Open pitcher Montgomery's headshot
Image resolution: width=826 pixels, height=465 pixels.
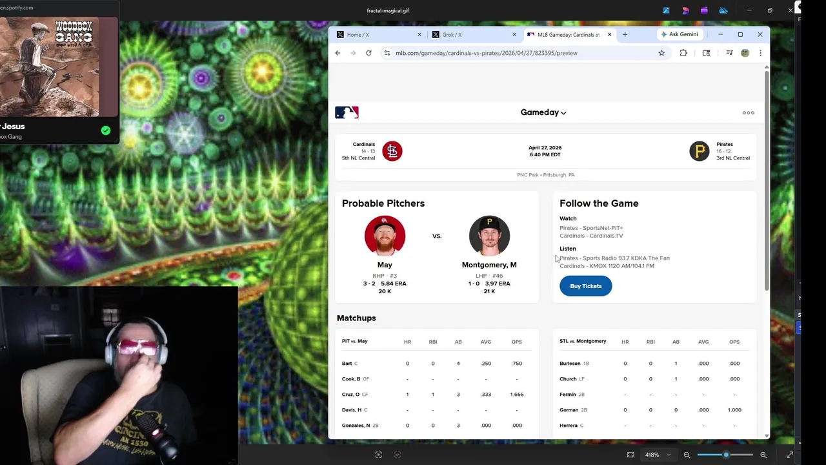(x=489, y=236)
